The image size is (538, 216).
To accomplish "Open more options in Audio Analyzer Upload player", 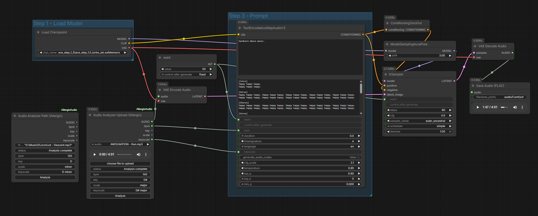I will click(146, 154).
